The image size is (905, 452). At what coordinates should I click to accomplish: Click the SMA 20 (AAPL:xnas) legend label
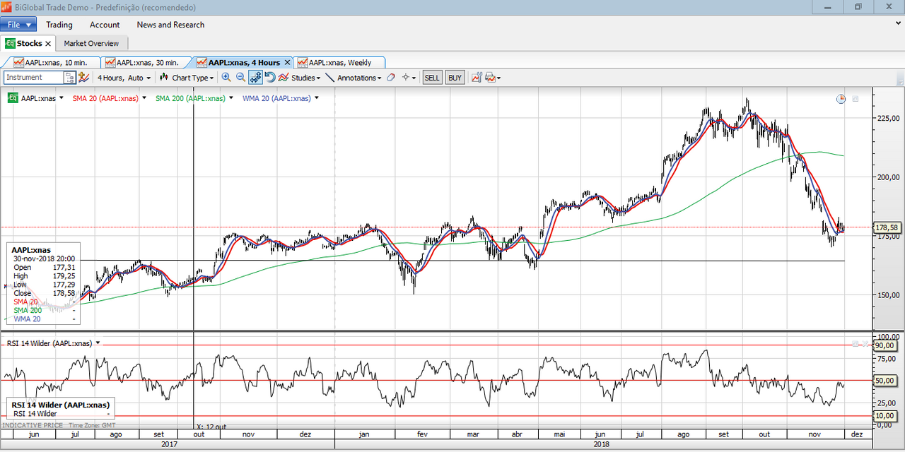click(x=105, y=98)
